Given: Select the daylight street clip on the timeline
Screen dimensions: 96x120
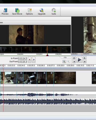Looking at the screenshot, I should coord(9,78).
